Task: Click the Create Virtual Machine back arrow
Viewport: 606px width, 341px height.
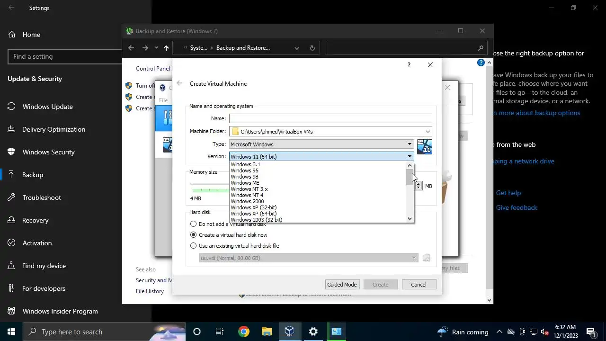Action: pos(179,83)
